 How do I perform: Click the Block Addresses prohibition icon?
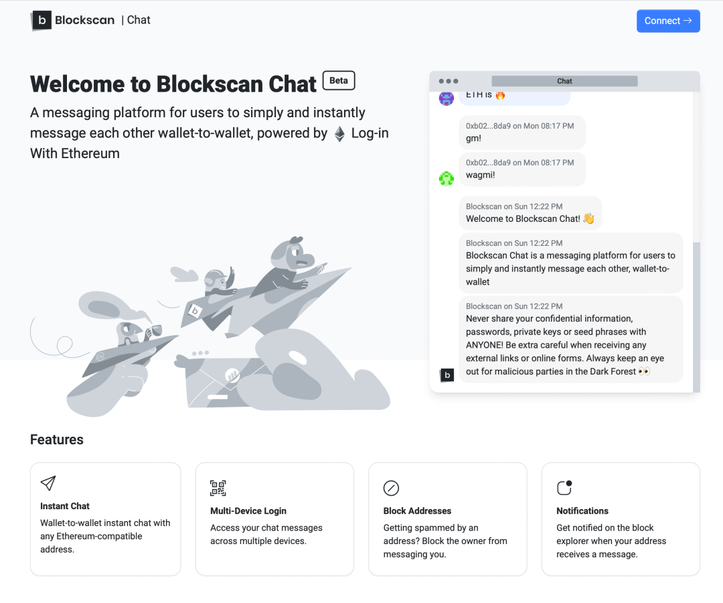pos(391,488)
